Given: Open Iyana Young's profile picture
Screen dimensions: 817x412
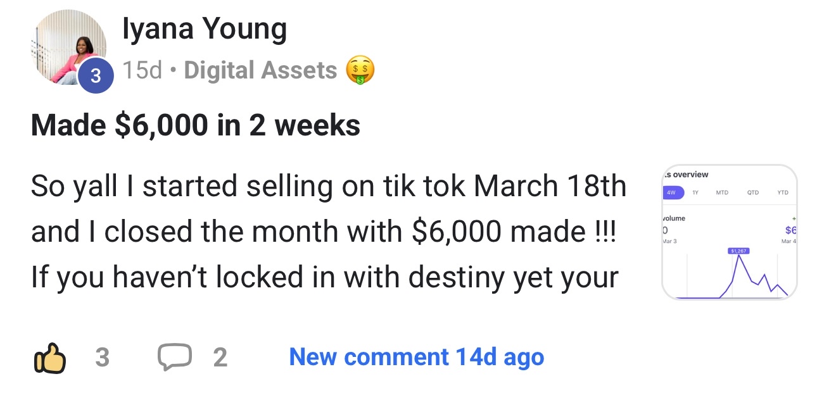Looking at the screenshot, I should click(68, 48).
